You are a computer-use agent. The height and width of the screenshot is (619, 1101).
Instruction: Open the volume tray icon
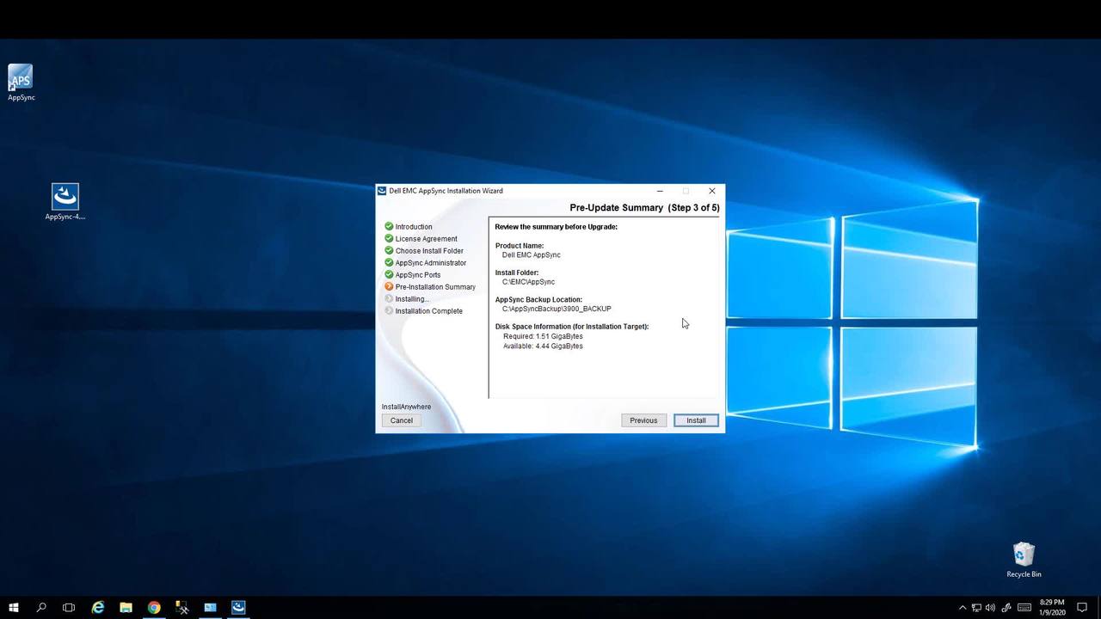990,608
